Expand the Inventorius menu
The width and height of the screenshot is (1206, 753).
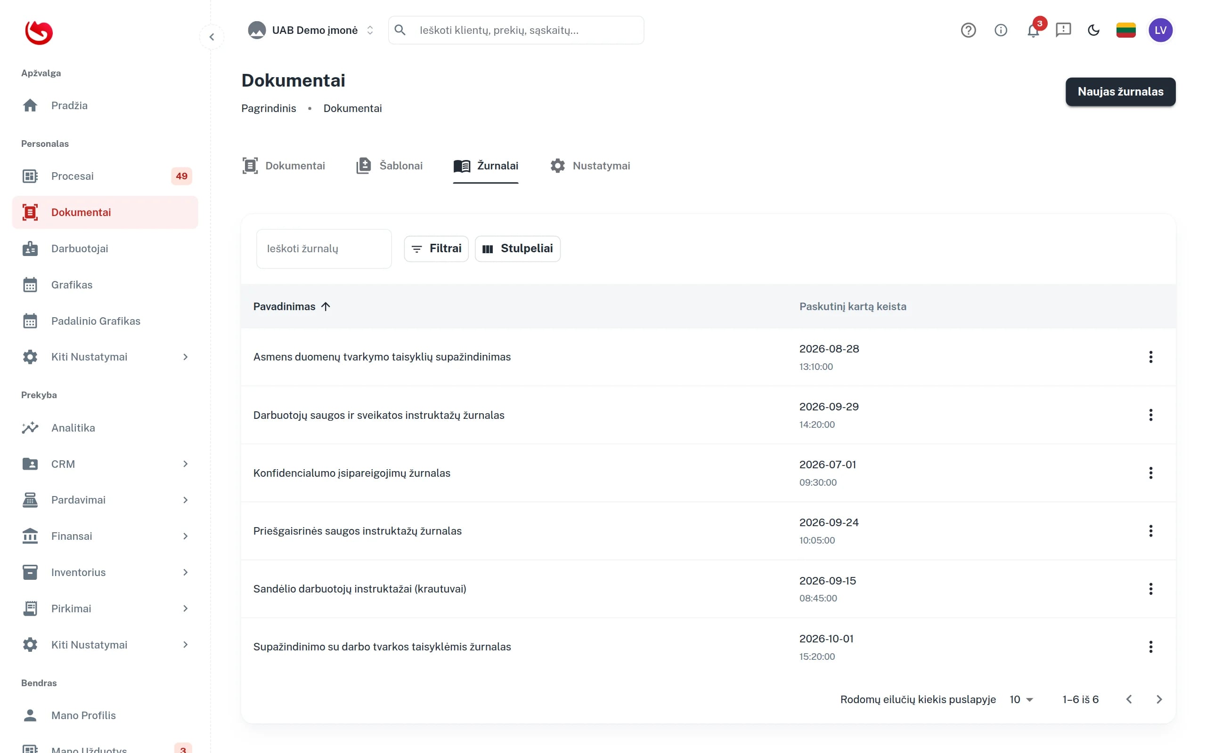pyautogui.click(x=105, y=572)
